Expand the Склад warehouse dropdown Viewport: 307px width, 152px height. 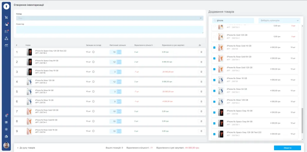pyautogui.click(x=109, y=18)
